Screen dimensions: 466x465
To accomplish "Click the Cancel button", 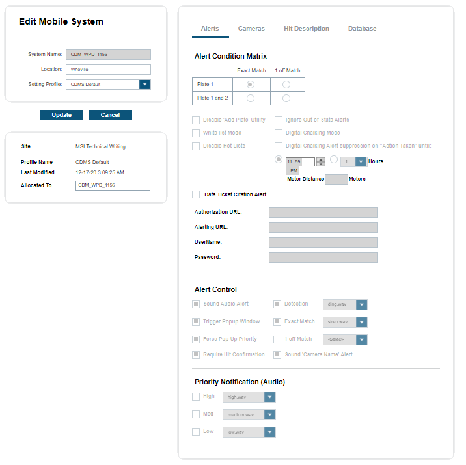I will (110, 115).
